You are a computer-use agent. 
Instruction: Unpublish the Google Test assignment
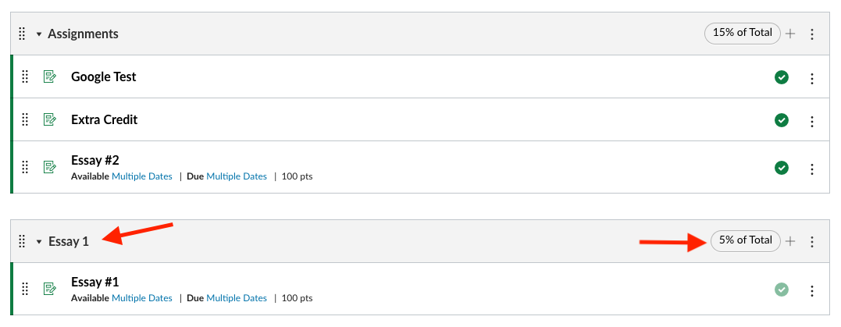[x=782, y=78]
